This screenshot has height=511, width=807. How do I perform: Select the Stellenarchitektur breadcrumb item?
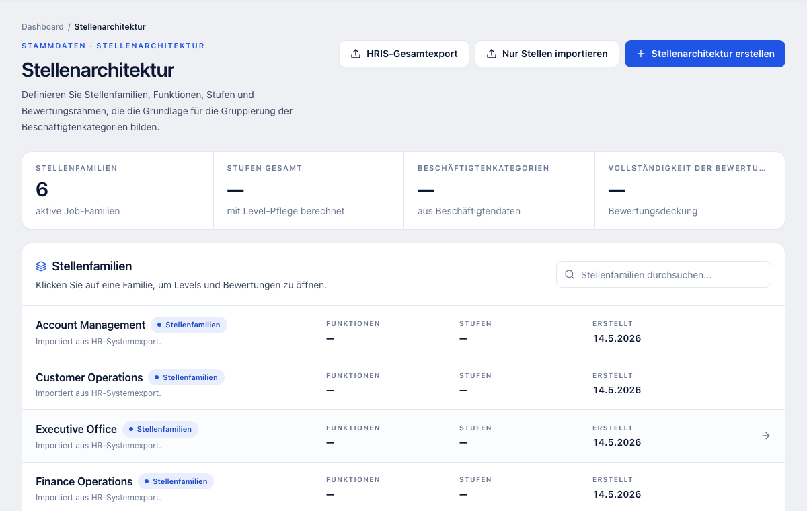coord(110,27)
